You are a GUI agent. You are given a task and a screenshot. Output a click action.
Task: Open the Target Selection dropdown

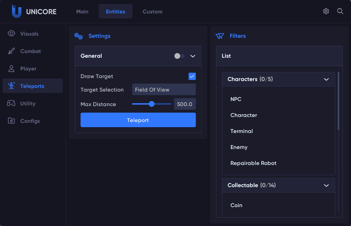164,90
